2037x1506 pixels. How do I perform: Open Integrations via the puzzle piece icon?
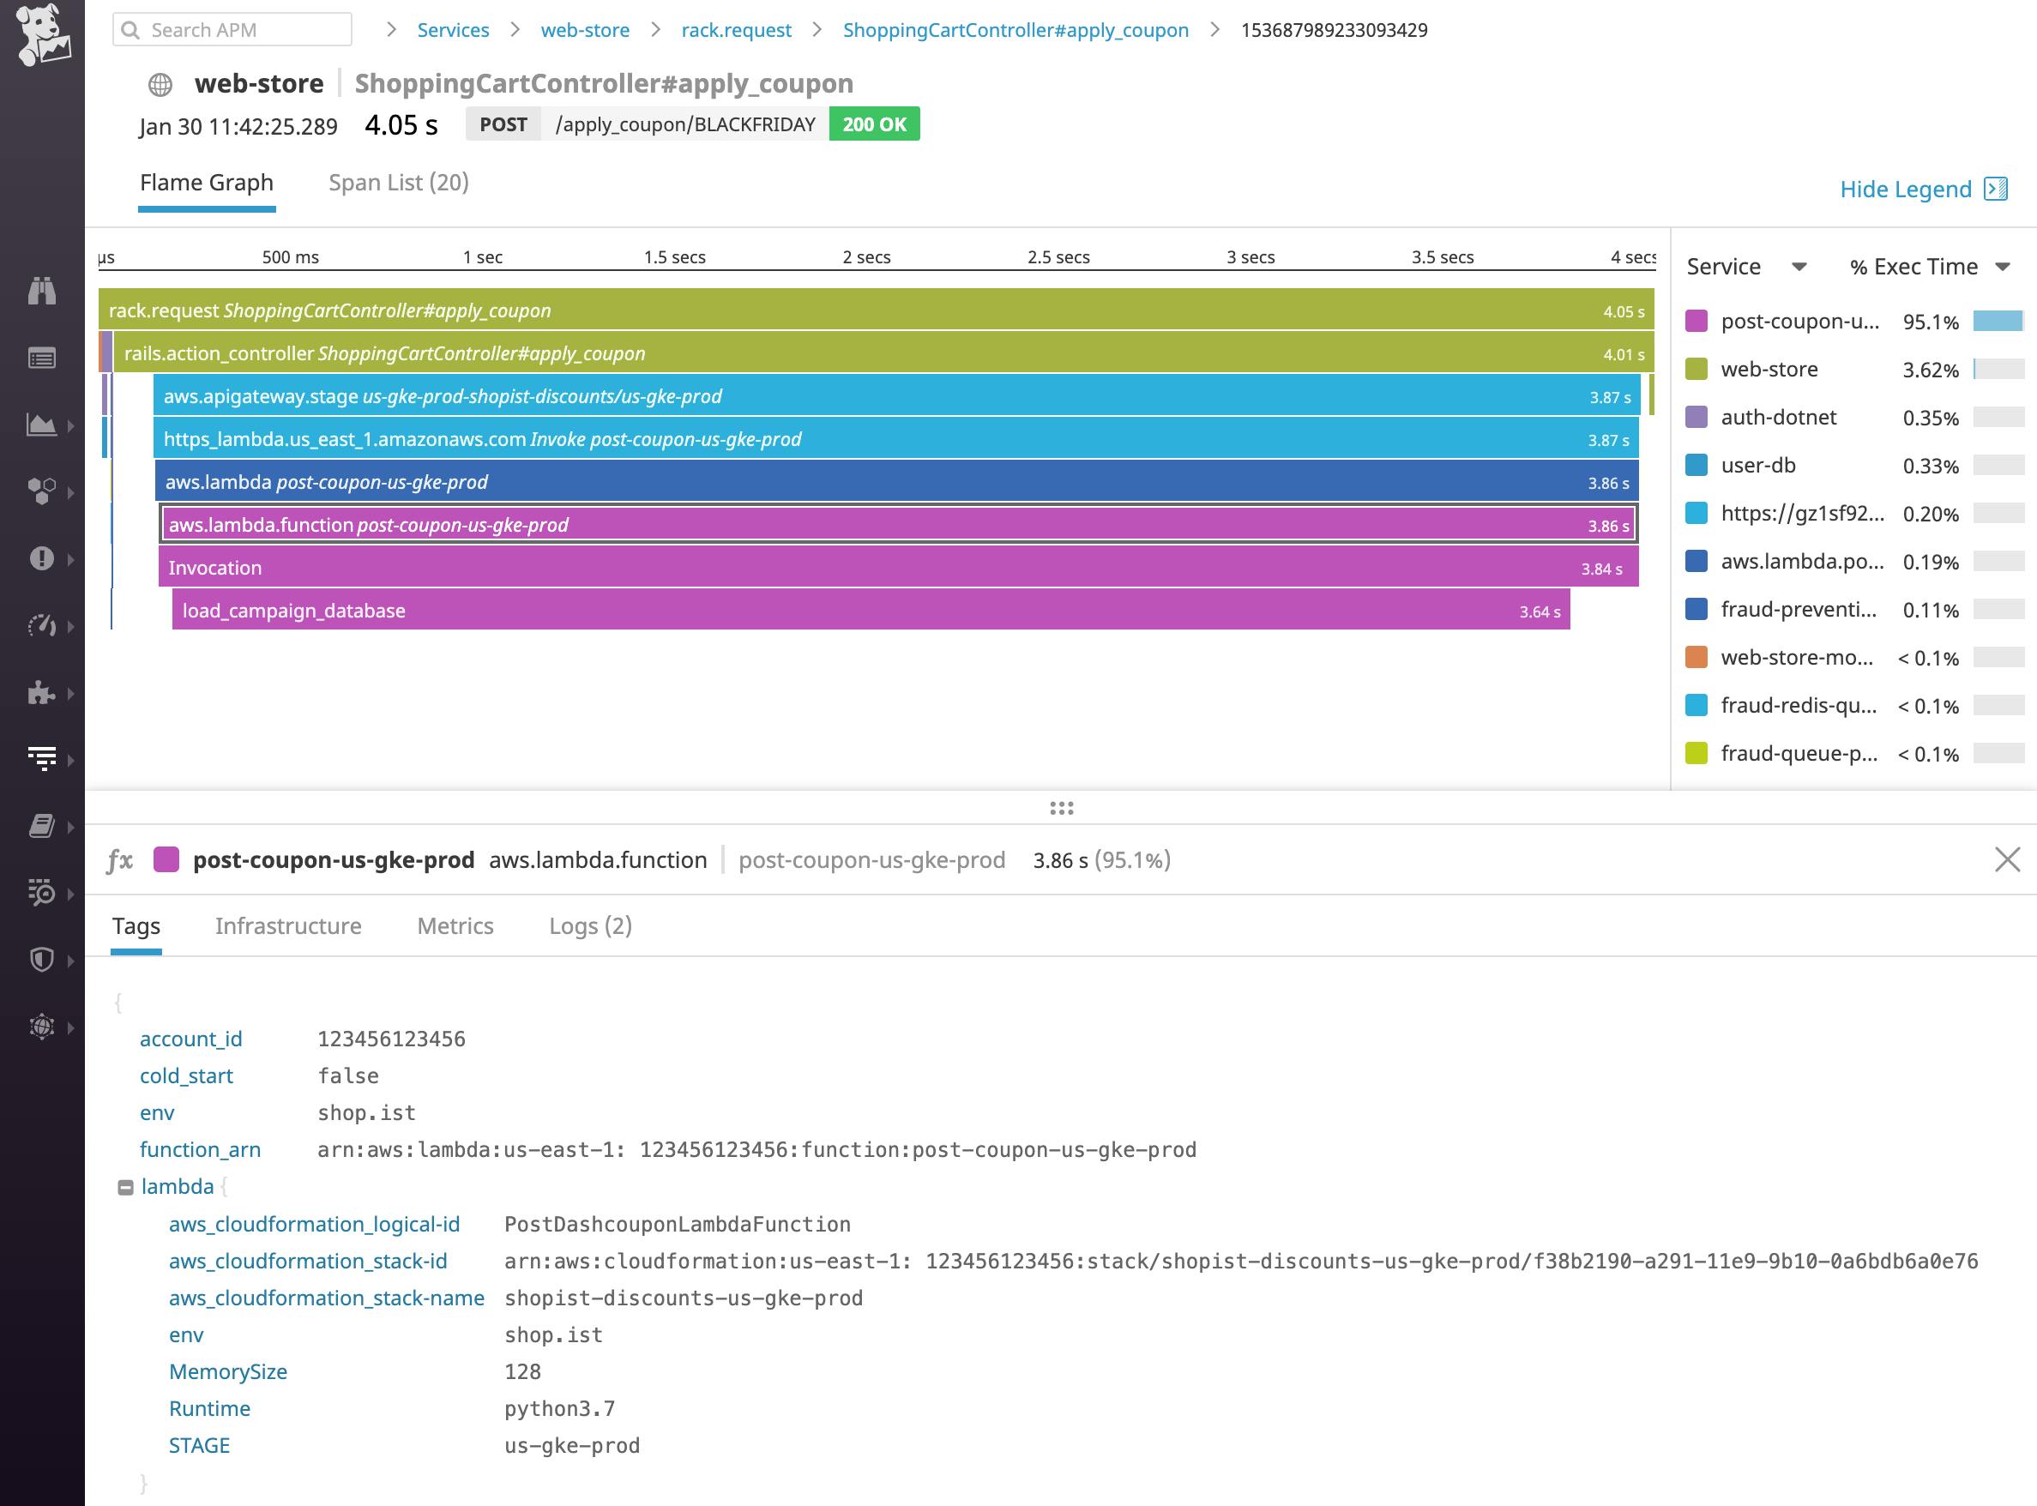44,693
